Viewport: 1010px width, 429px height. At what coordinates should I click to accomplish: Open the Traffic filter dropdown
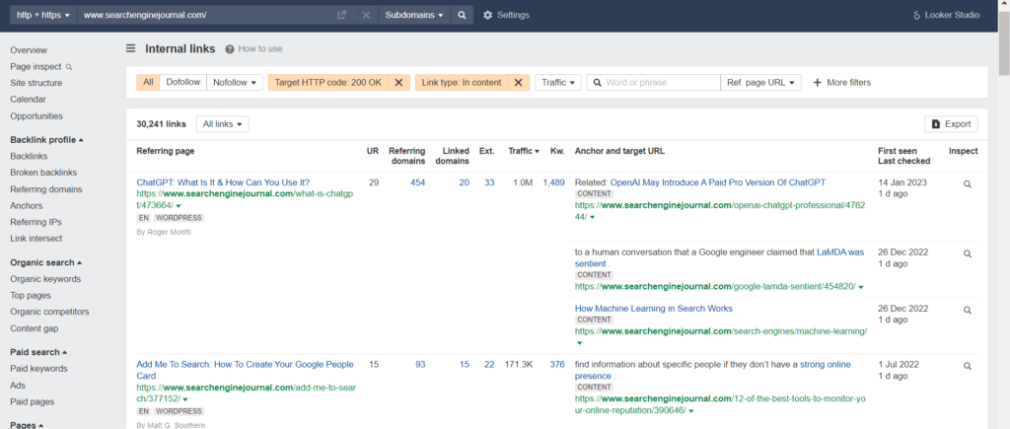coord(558,83)
